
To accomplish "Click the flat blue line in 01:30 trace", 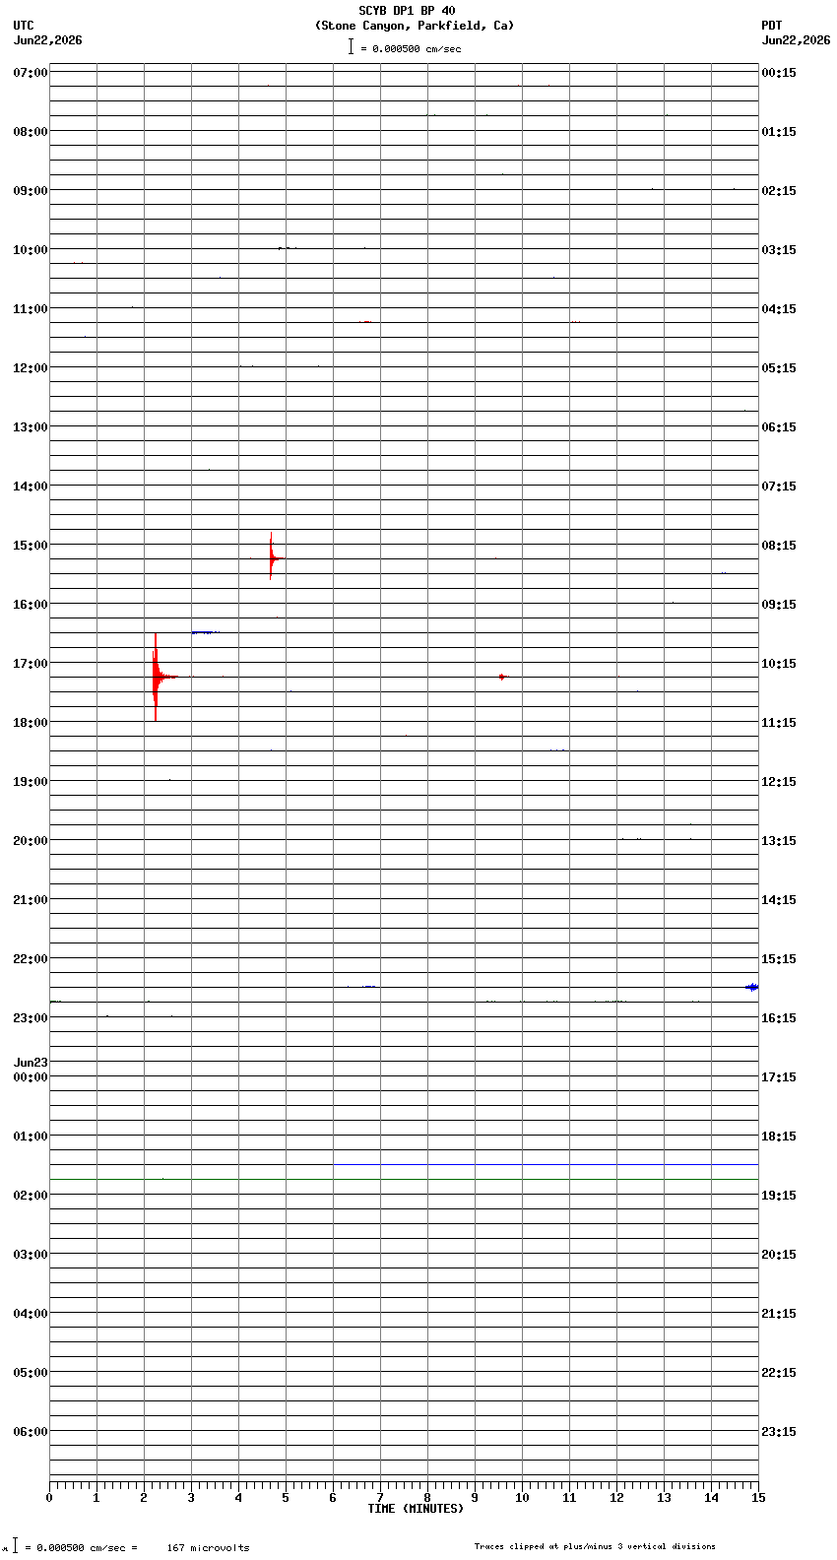I will (546, 1164).
